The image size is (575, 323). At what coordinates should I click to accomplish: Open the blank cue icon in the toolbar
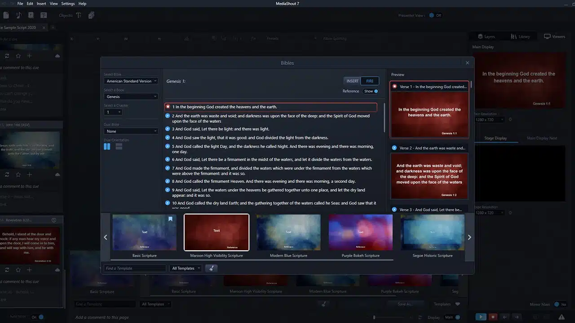point(6,15)
